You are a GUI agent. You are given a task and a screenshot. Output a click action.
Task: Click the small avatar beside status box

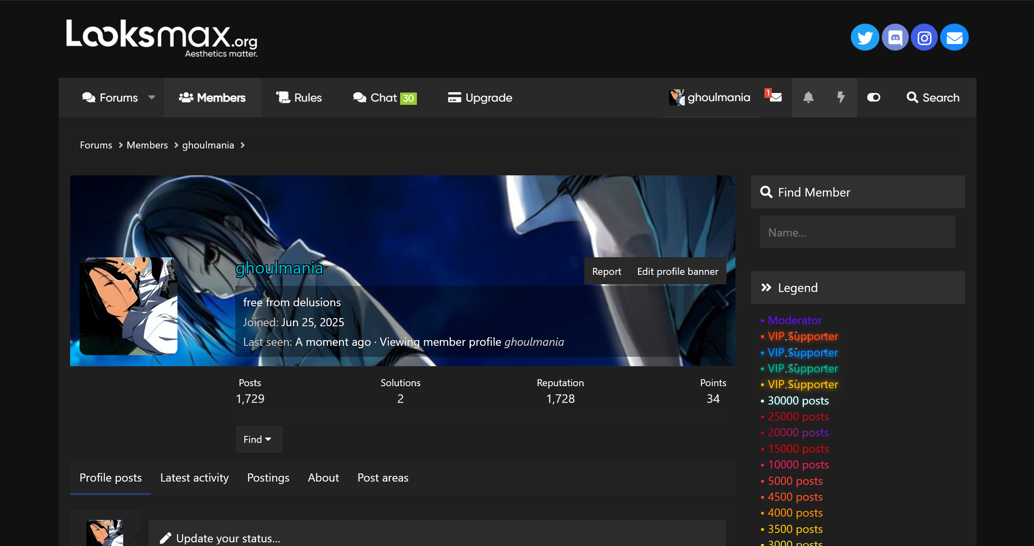[x=105, y=533]
